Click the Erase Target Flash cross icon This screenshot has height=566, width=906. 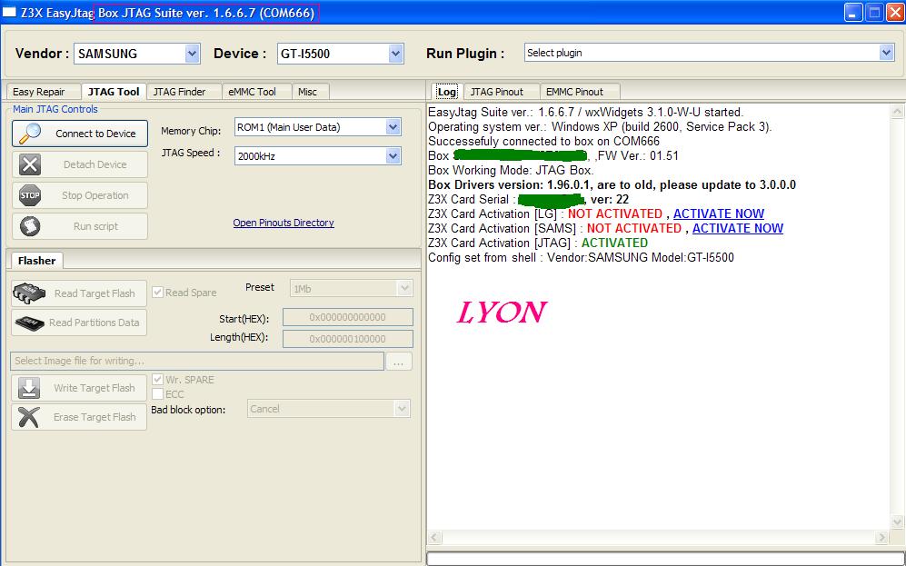(x=29, y=417)
